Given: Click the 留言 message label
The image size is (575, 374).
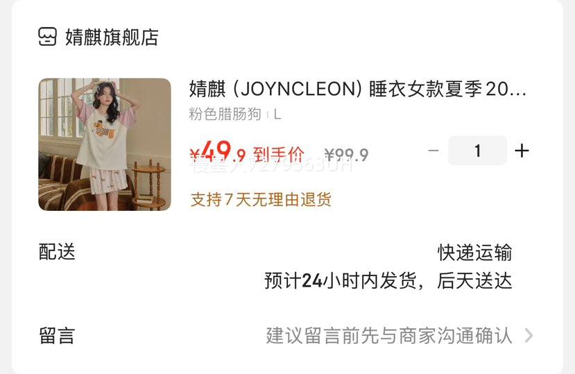Looking at the screenshot, I should [x=57, y=335].
